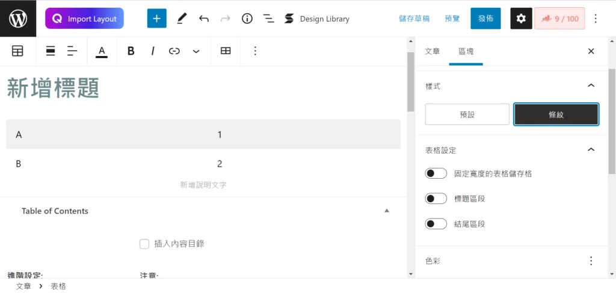Open the text color picker
616x293 pixels.
102,52
